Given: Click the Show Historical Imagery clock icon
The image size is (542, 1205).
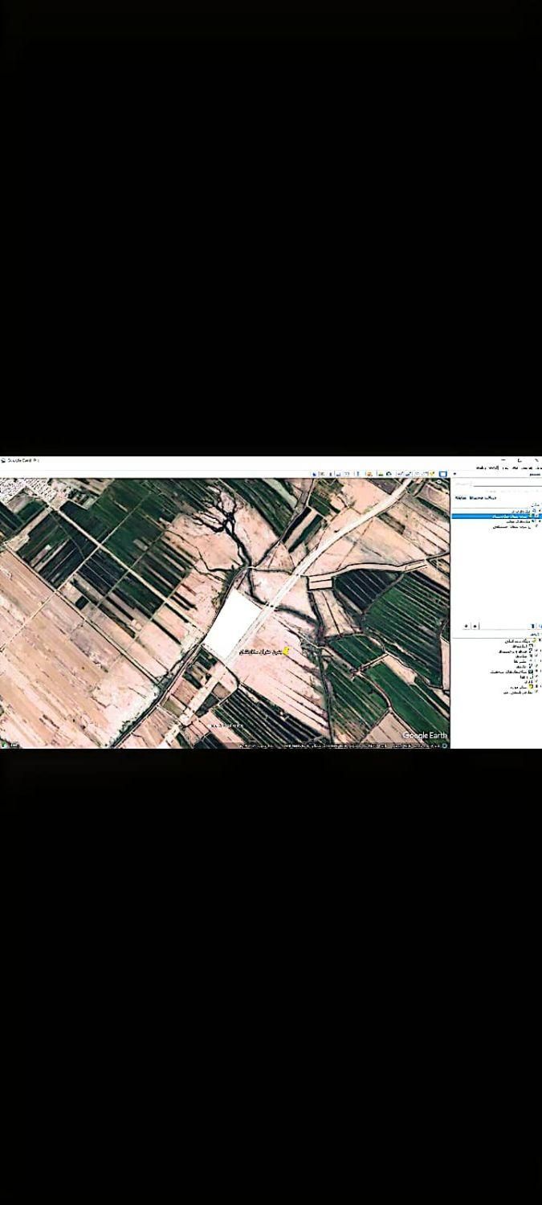Looking at the screenshot, I should tap(389, 474).
